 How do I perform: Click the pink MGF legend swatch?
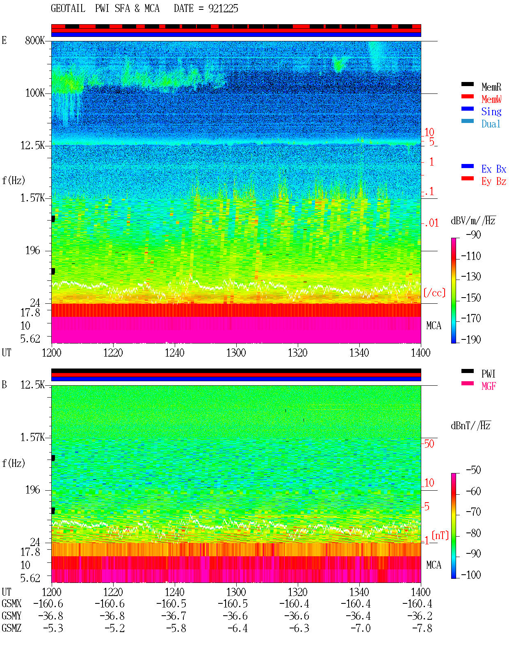coord(467,383)
